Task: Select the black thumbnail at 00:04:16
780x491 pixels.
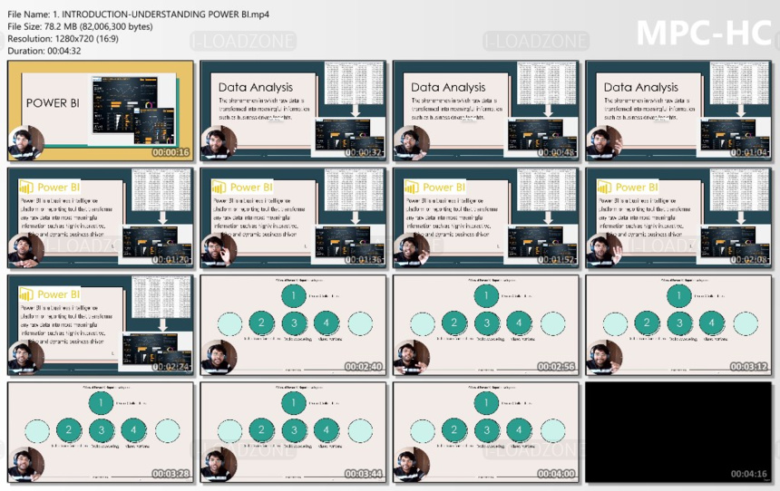Action: point(678,432)
